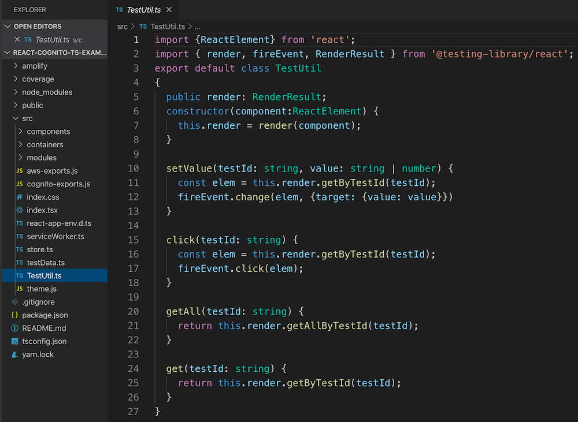Collapse the src folder

(x=16, y=118)
